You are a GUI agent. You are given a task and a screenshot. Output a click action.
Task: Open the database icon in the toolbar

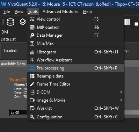pyautogui.click(x=10, y=22)
